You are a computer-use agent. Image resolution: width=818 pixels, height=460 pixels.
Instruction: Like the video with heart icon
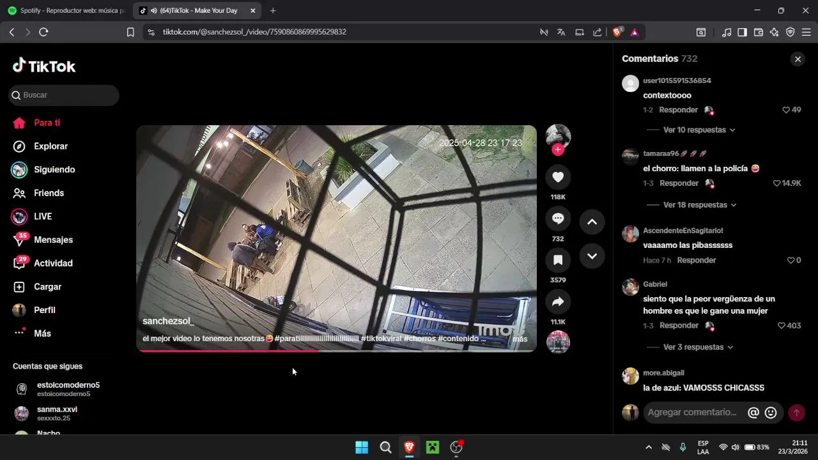[x=558, y=177]
